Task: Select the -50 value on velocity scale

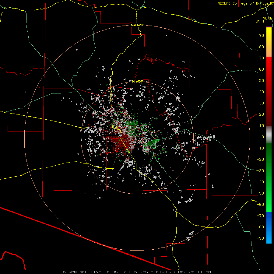Action: 260,193
